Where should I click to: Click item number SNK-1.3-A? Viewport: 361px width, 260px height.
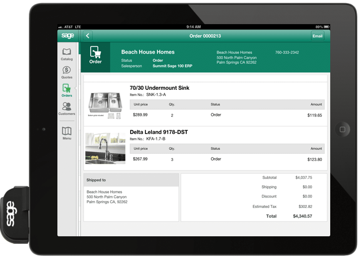pos(156,95)
